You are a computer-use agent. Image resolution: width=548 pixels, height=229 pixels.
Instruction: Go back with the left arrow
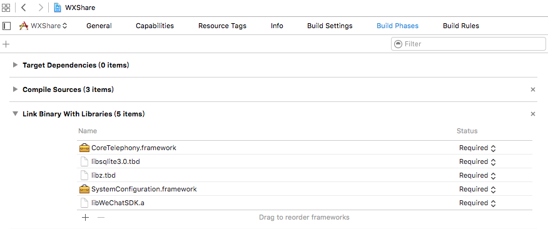[x=23, y=8]
